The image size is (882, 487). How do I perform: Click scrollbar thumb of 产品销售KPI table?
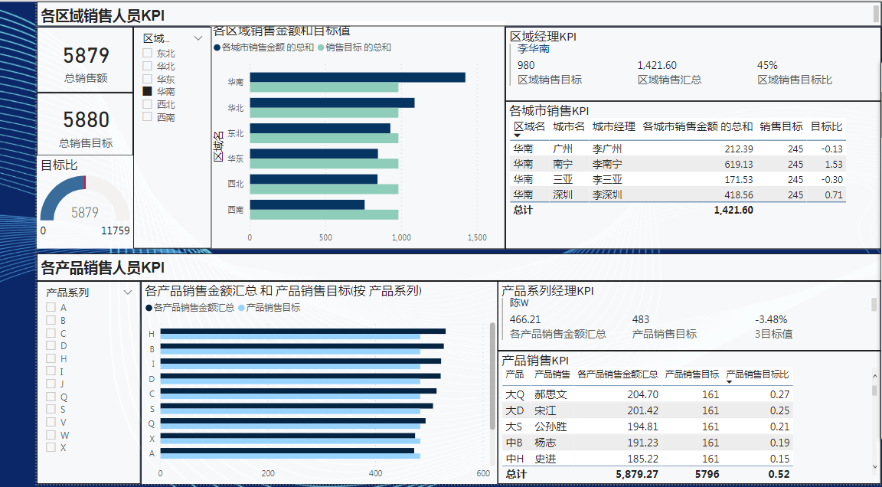pos(874,390)
